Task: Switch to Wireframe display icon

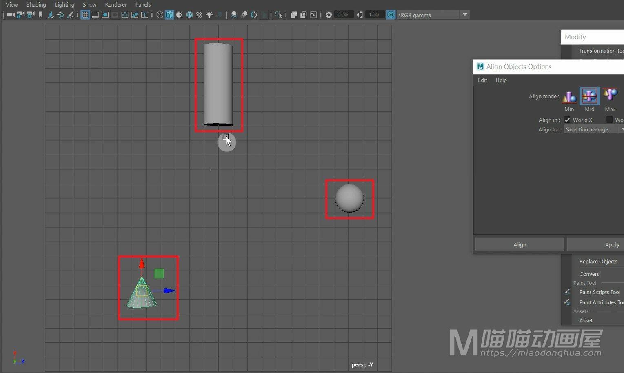Action: 160,15
